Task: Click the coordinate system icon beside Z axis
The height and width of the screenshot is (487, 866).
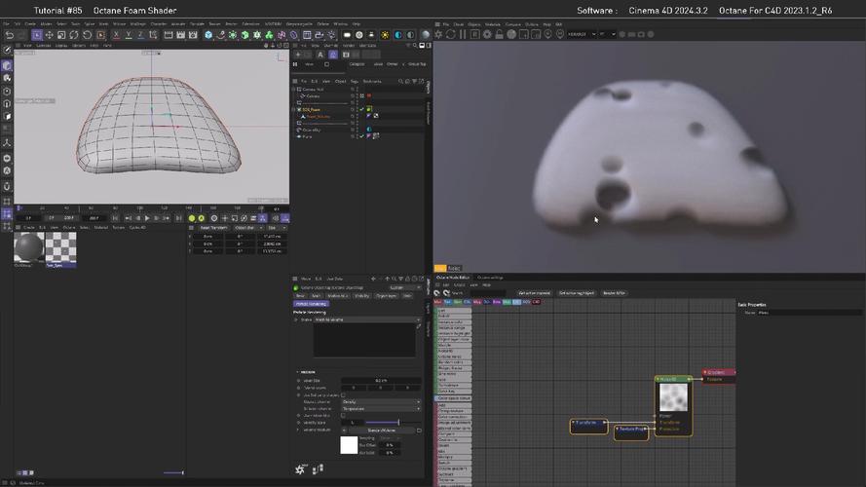Action: pyautogui.click(x=153, y=35)
